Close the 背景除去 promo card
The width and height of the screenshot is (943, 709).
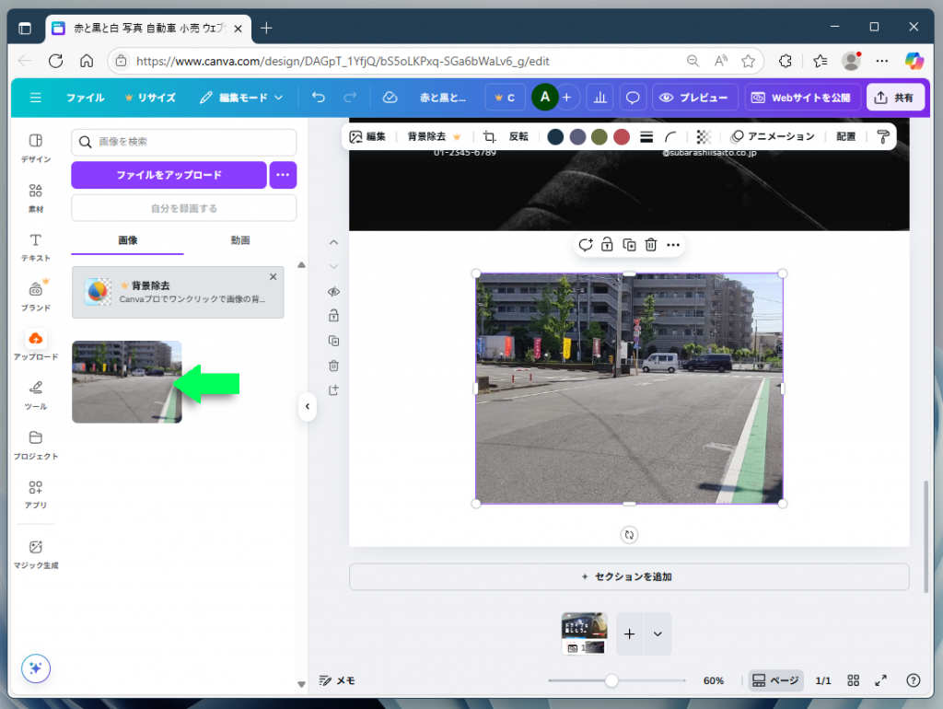pyautogui.click(x=273, y=276)
